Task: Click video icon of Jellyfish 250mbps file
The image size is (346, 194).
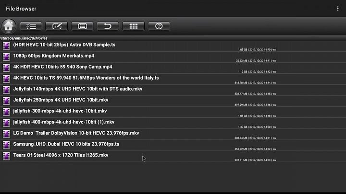Action: 6,101
